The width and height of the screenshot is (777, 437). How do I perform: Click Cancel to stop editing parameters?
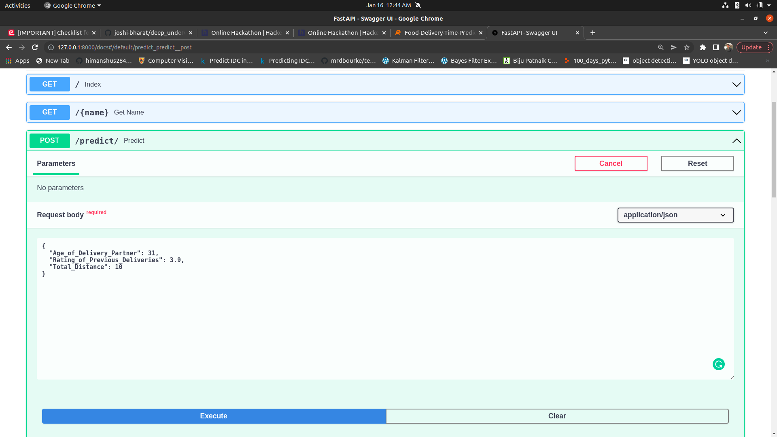click(611, 163)
